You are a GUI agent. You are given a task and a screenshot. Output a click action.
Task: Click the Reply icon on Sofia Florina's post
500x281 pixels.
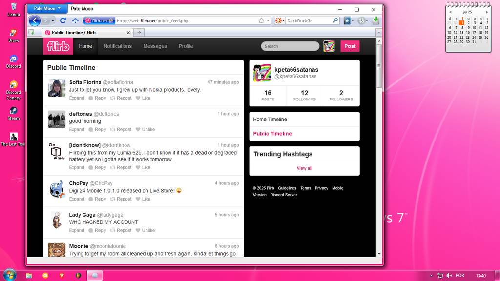tap(91, 98)
